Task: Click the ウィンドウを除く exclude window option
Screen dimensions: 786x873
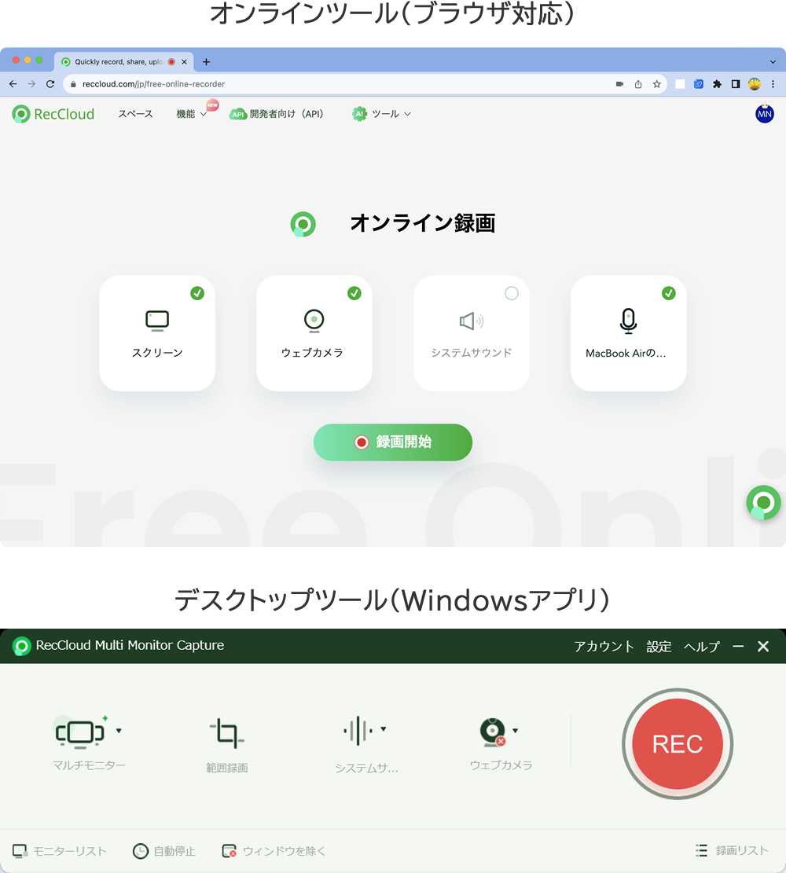Action: pyautogui.click(x=274, y=851)
